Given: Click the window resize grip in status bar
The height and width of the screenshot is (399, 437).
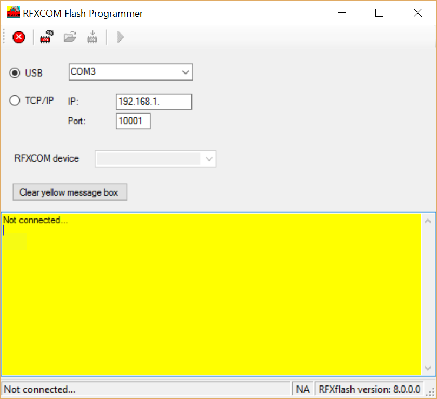Looking at the screenshot, I should pyautogui.click(x=431, y=391).
